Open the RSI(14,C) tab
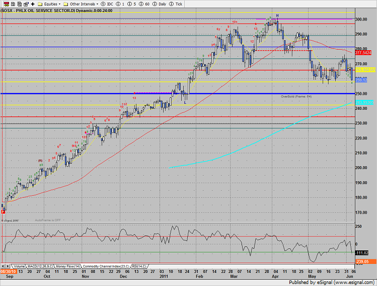This screenshot has height=286, width=377. (x=139, y=266)
